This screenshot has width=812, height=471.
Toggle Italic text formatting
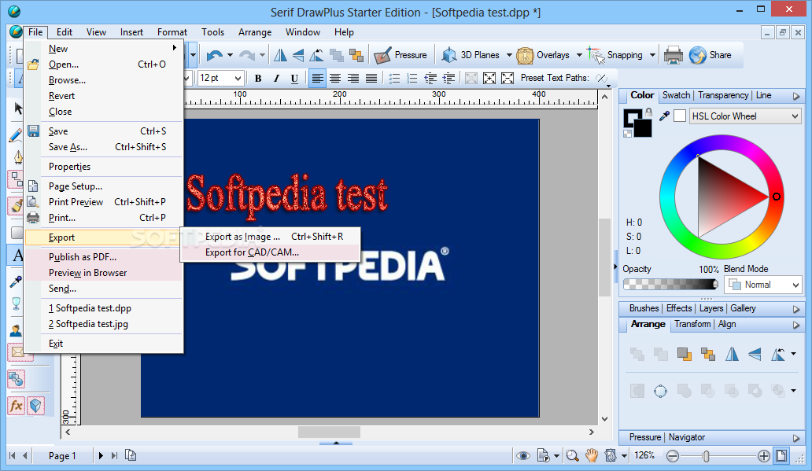click(276, 78)
